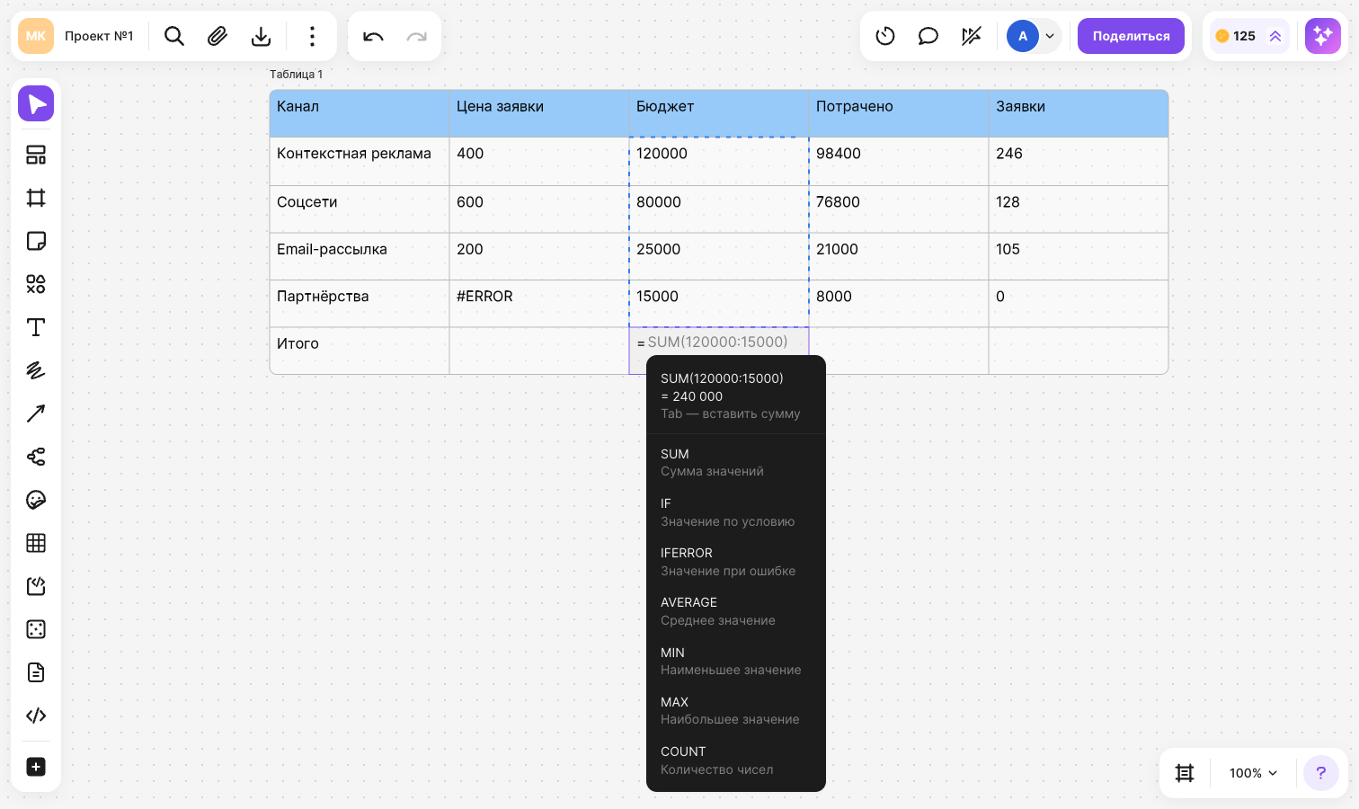Select the frame tool in sidebar
1359x809 pixels.
pos(36,198)
